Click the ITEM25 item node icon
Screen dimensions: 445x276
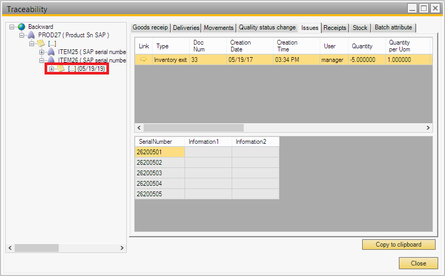tap(51, 52)
